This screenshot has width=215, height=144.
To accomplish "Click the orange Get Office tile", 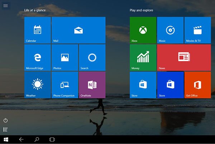I will coord(197,85).
